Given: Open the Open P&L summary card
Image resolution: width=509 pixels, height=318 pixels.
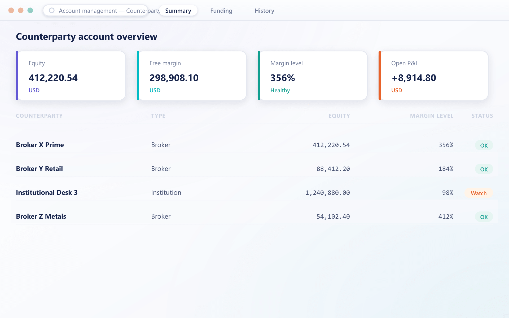Looking at the screenshot, I should coord(433,76).
